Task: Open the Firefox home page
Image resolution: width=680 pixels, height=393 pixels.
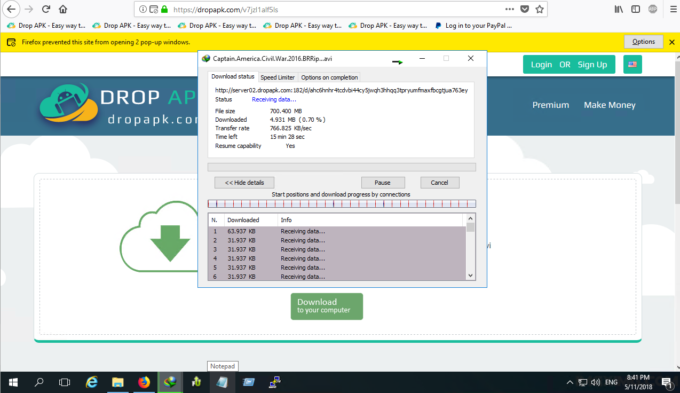Action: [63, 9]
